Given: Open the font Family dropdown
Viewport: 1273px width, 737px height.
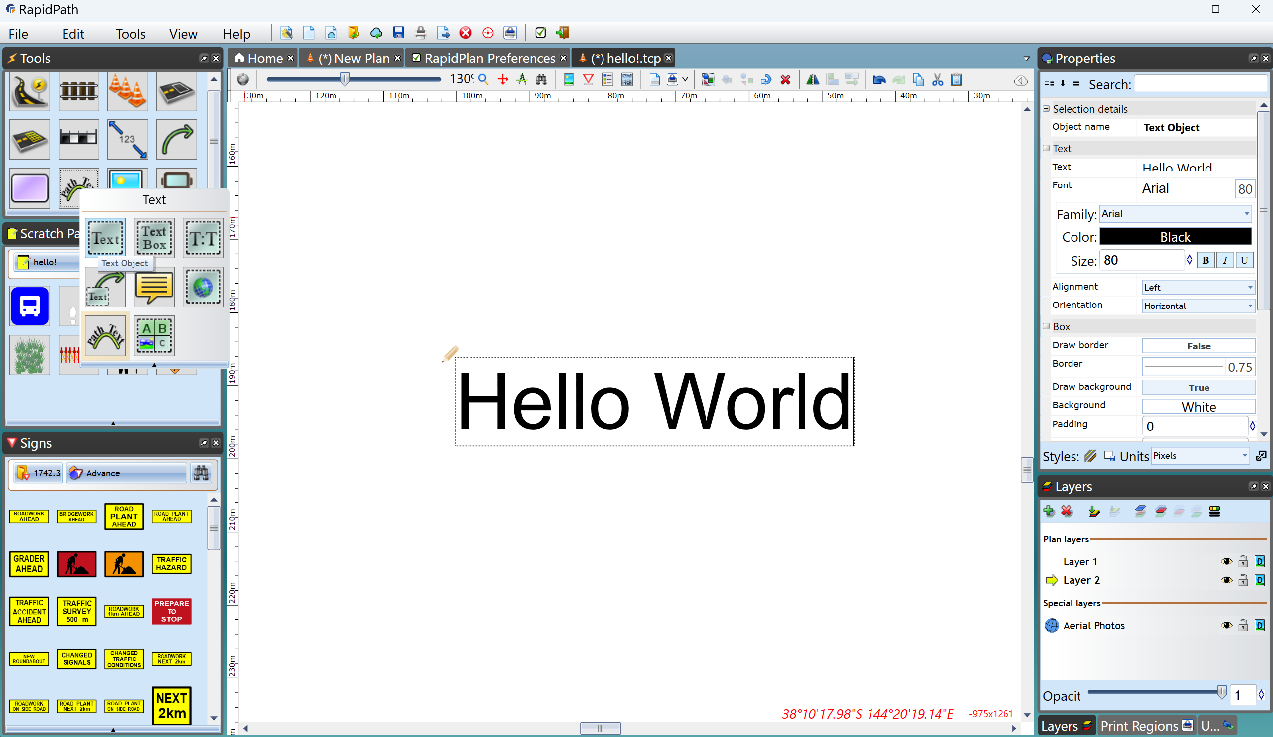Looking at the screenshot, I should point(1175,214).
